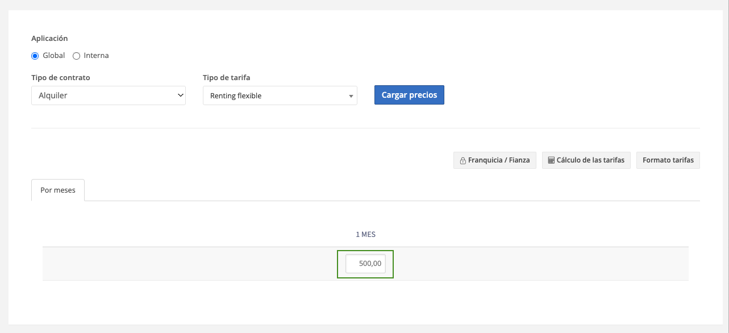
Task: Select the Interna application radio button
Action: (77, 56)
